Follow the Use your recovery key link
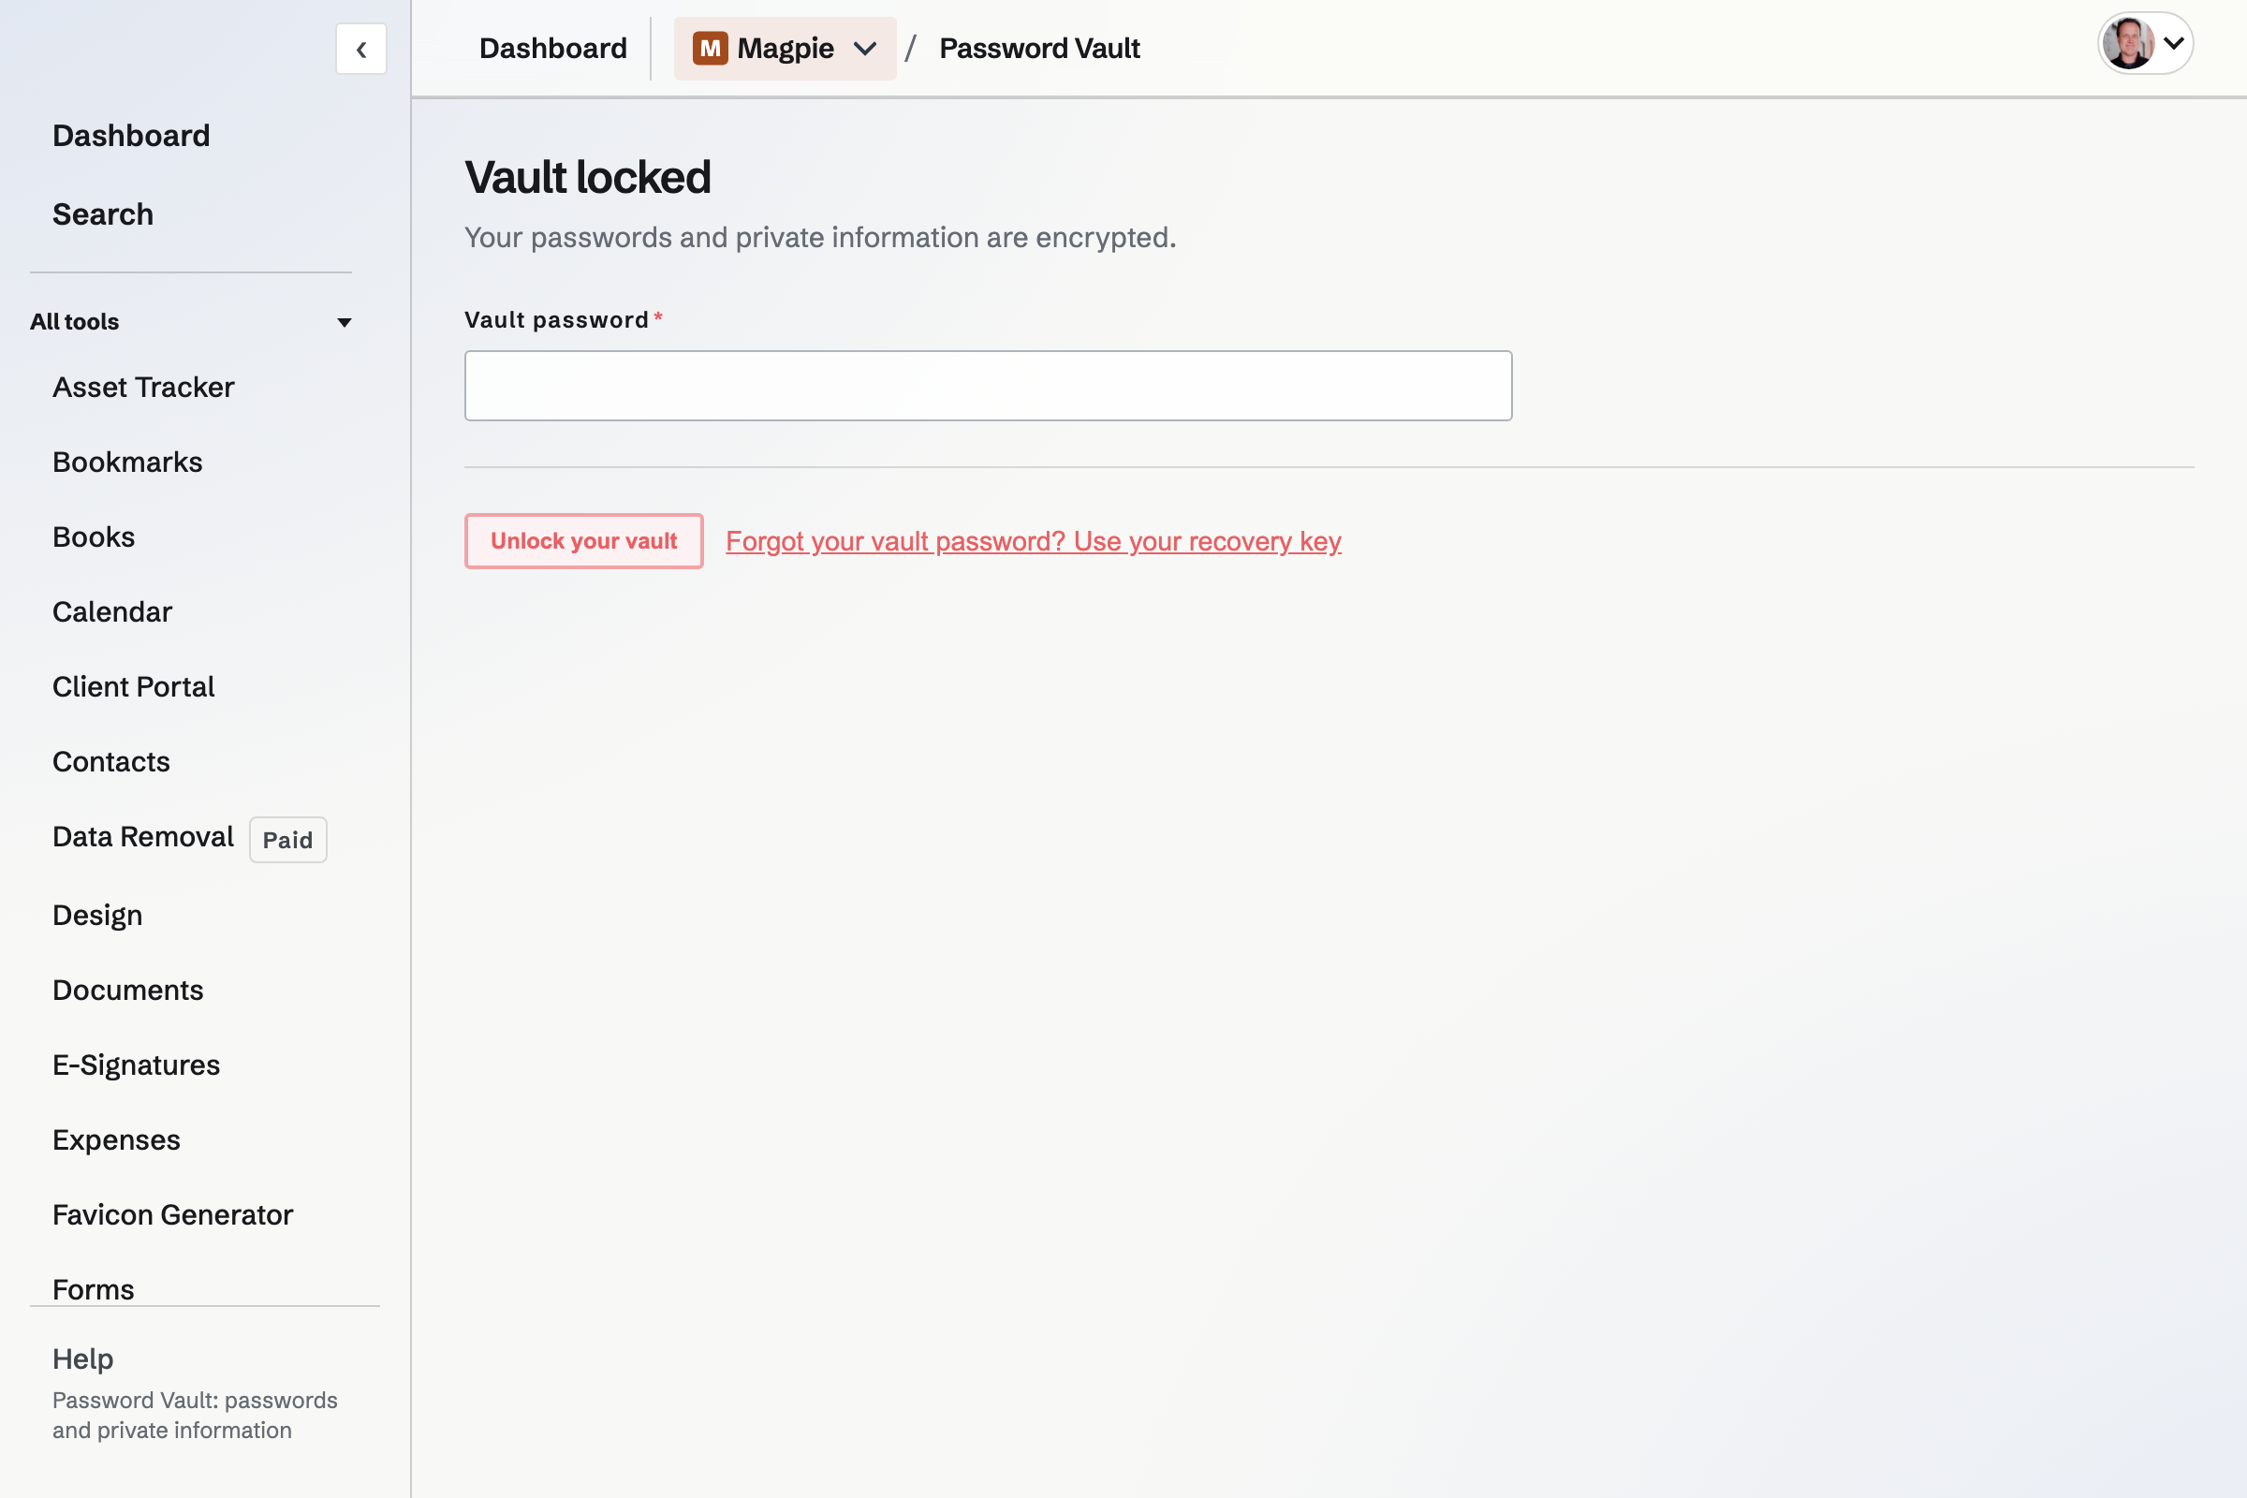Image resolution: width=2247 pixels, height=1498 pixels. click(x=1033, y=541)
